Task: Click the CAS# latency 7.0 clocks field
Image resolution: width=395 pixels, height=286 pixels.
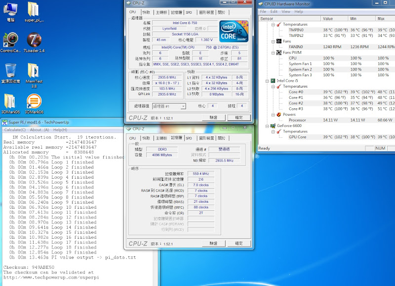Action: (x=201, y=185)
